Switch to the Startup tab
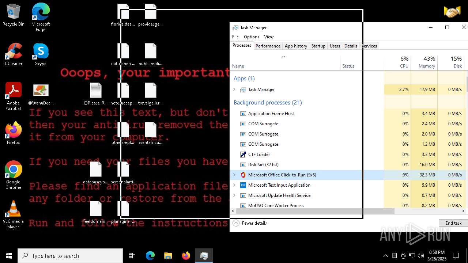This screenshot has width=468, height=263. [318, 46]
